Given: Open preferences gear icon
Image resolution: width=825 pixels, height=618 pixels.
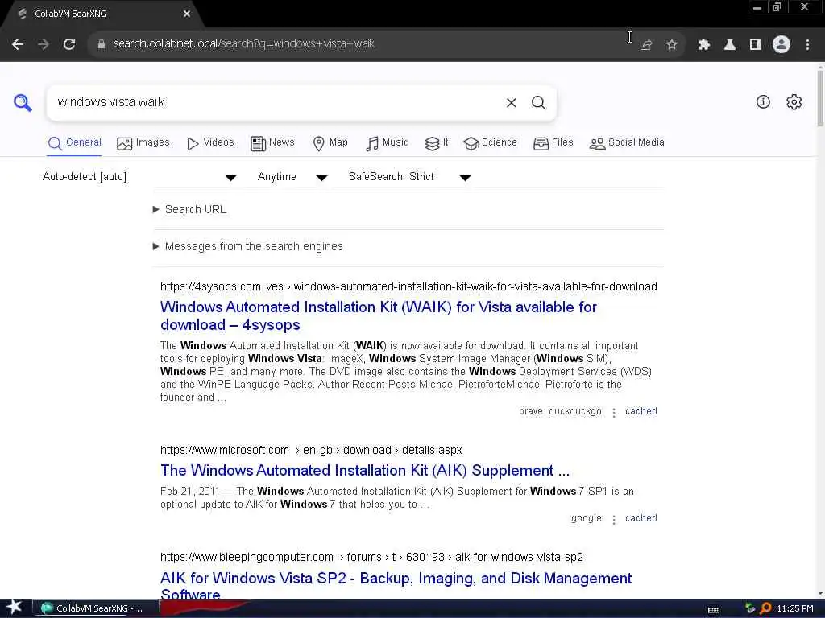Looking at the screenshot, I should coord(794,102).
